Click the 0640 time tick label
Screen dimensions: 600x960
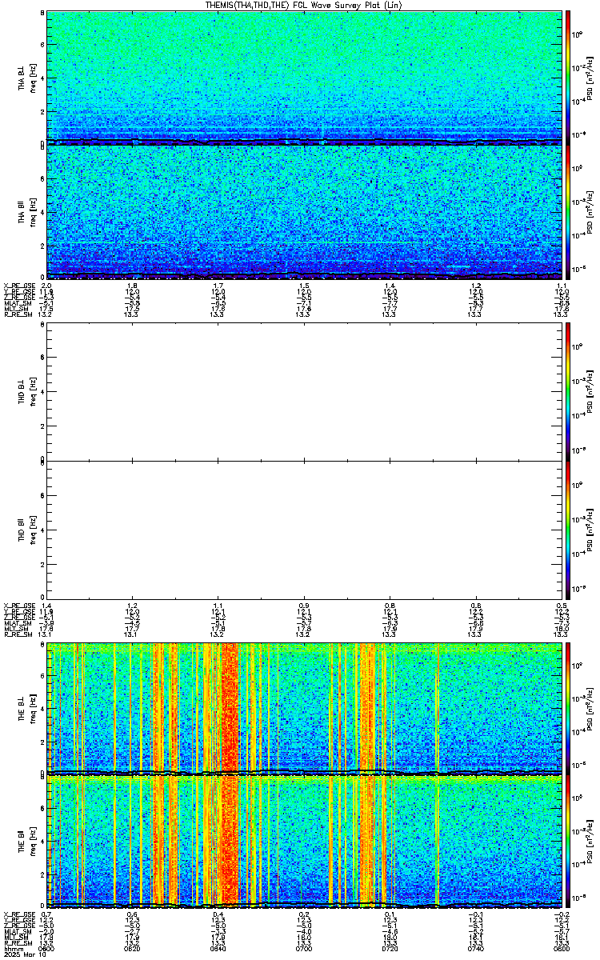(218, 948)
